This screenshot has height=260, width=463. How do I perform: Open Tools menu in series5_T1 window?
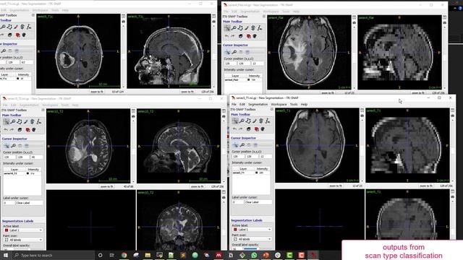tap(294, 104)
